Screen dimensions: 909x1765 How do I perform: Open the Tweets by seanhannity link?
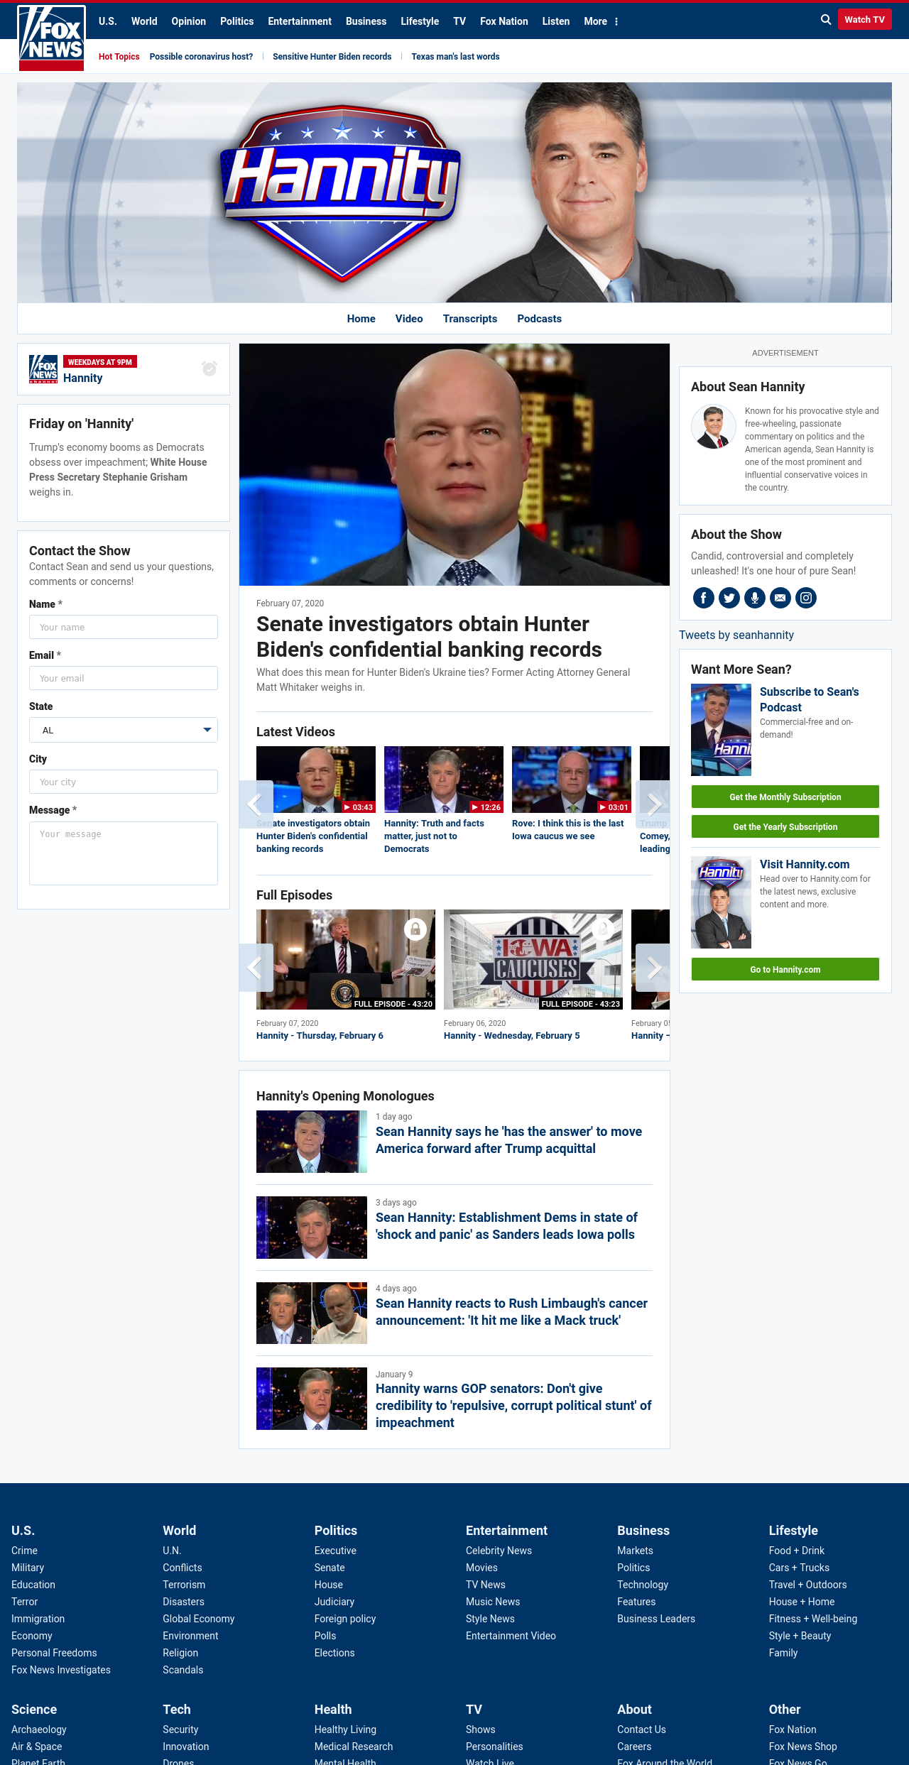[x=736, y=635]
